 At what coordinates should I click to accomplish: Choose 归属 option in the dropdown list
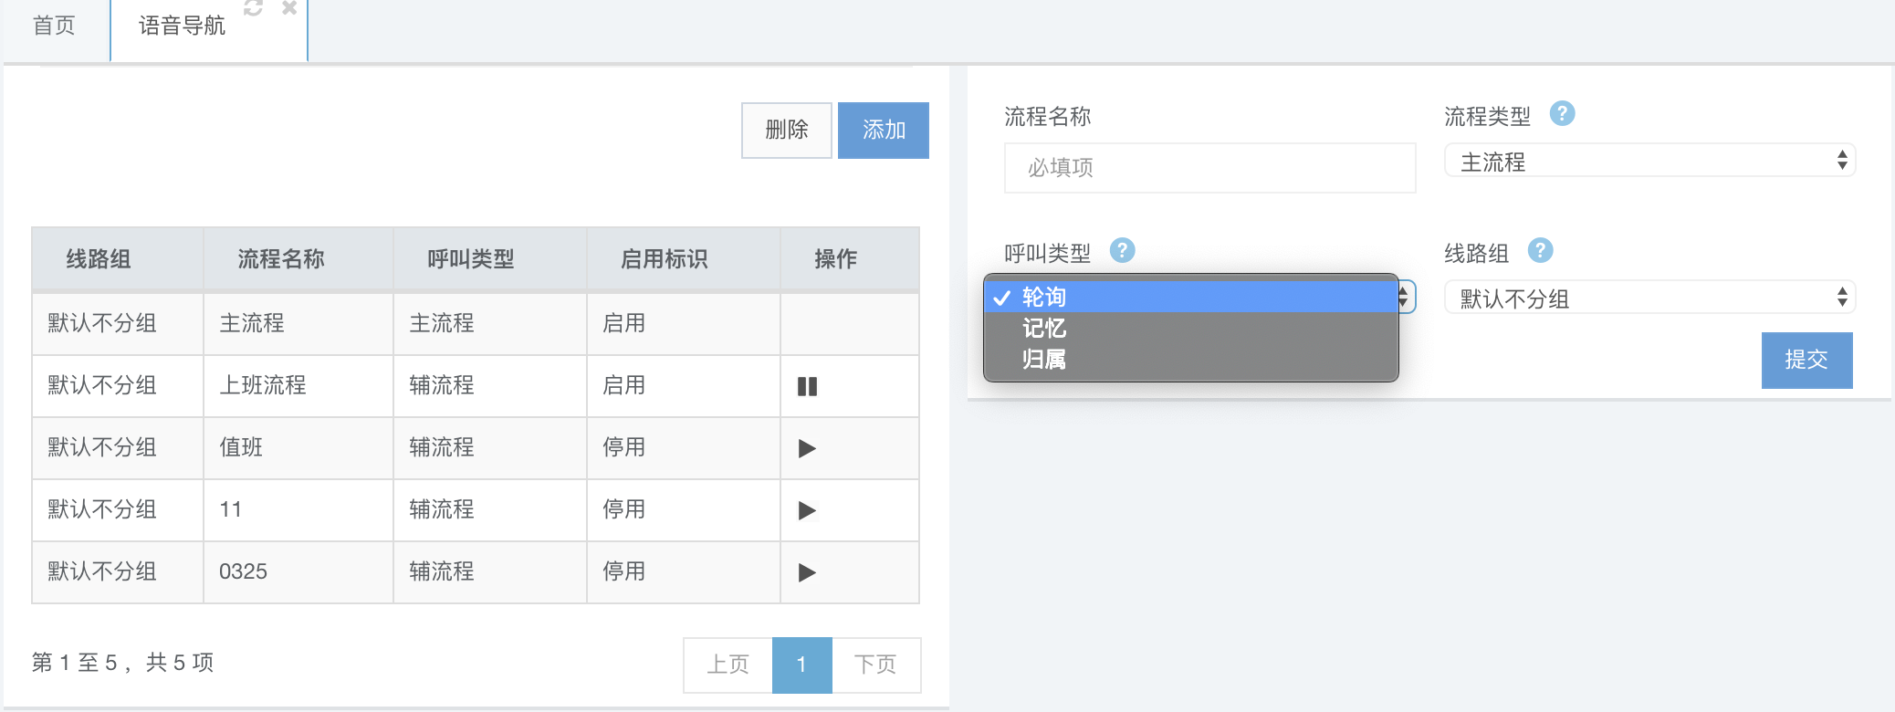1044,360
